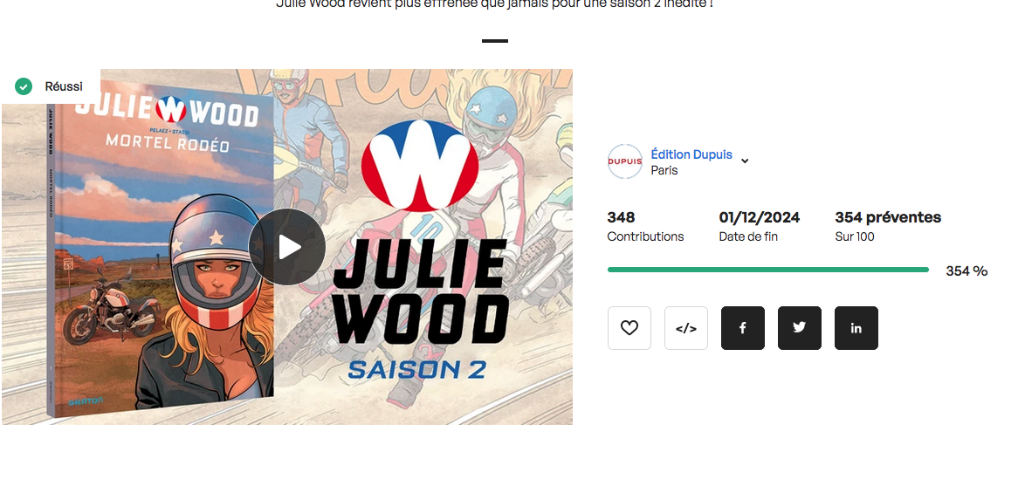The width and height of the screenshot is (1018, 493).
Task: Click the Mortel Rodéo book cover
Action: click(x=161, y=251)
